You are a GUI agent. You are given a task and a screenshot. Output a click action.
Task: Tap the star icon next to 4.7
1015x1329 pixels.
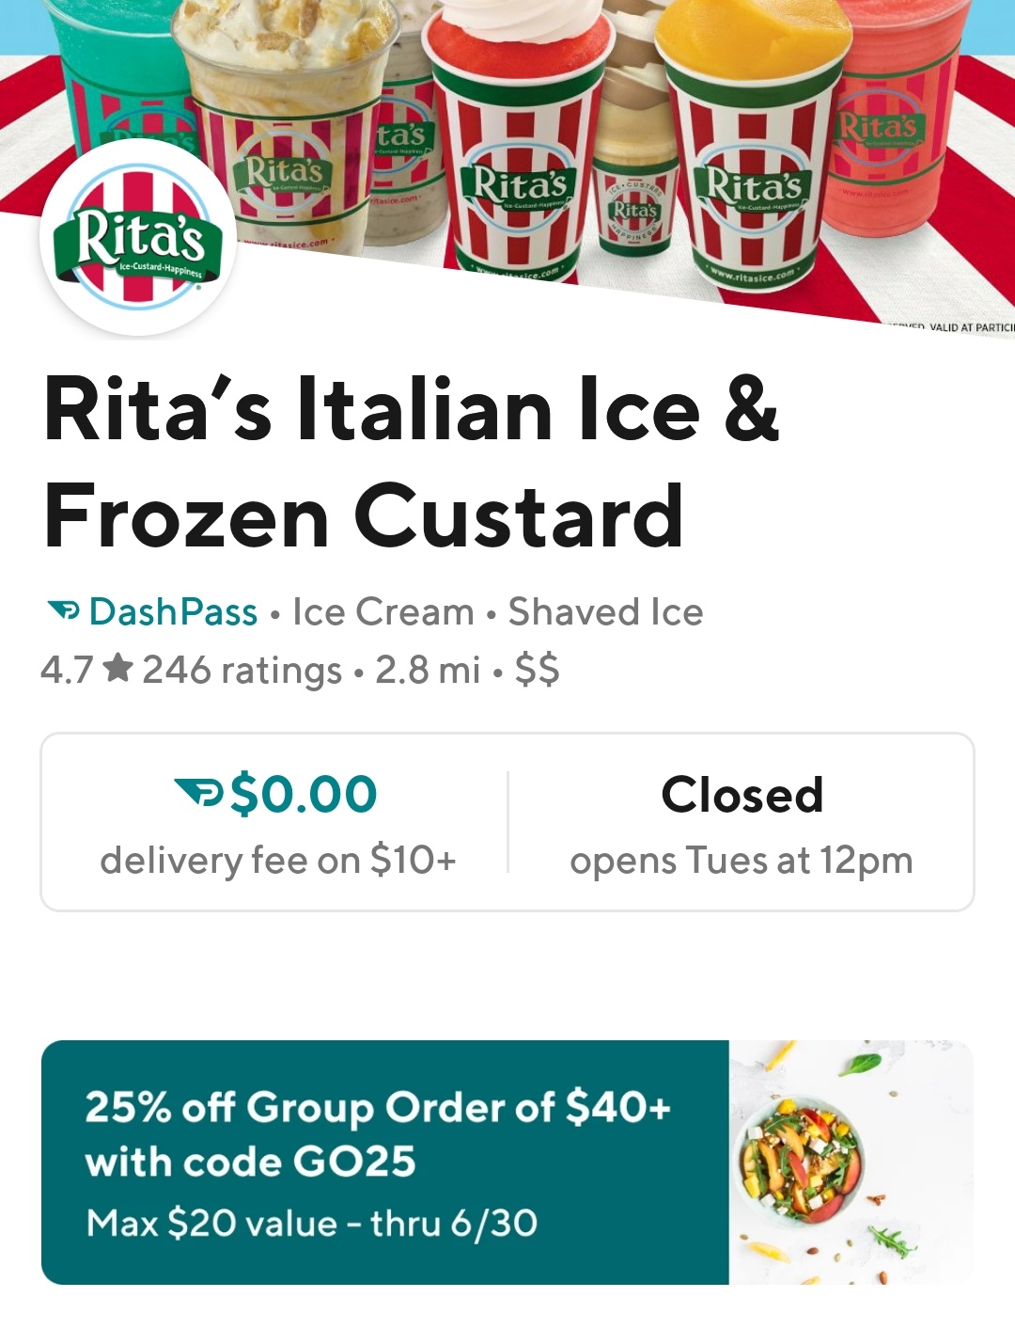pyautogui.click(x=118, y=669)
